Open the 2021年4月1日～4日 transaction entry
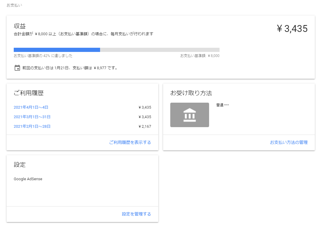Viewport: 322px width, 228px height. [x=31, y=107]
